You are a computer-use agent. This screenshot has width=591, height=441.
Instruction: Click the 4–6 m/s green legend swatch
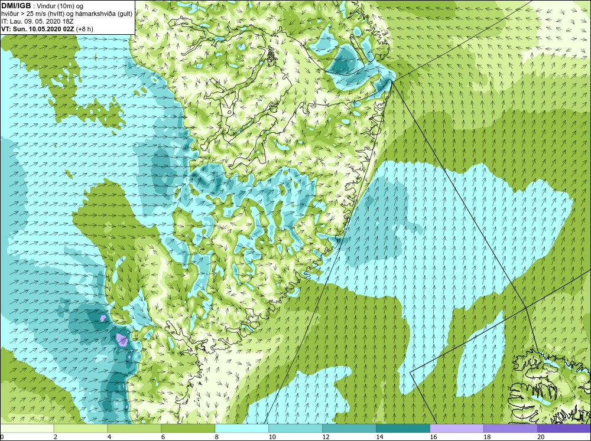(x=134, y=428)
